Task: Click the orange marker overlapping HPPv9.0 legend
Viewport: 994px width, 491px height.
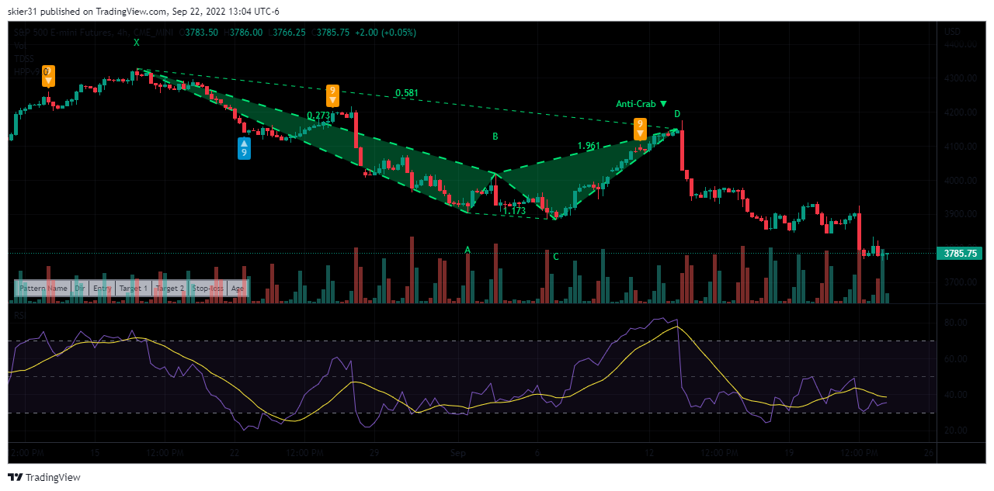Action: tap(48, 75)
